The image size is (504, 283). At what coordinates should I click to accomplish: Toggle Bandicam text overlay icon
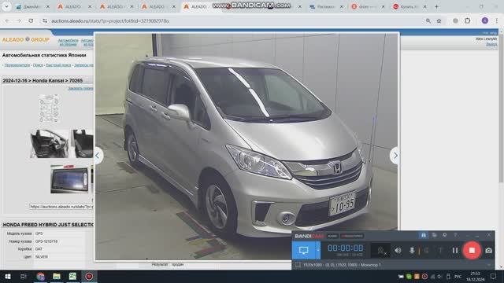click(440, 250)
